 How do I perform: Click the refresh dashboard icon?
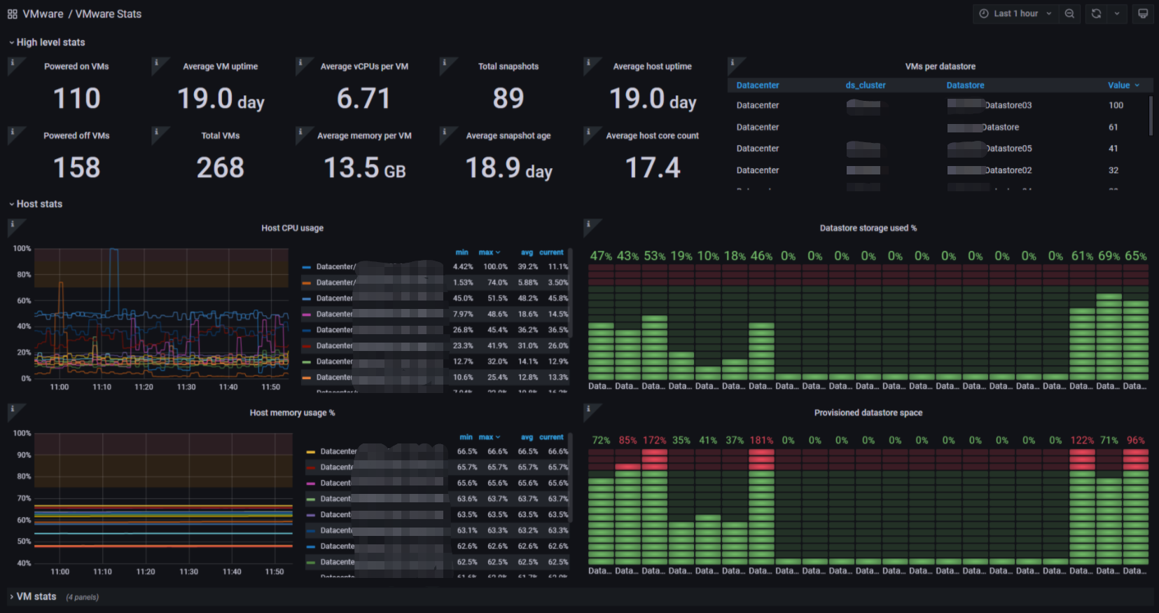[1096, 13]
